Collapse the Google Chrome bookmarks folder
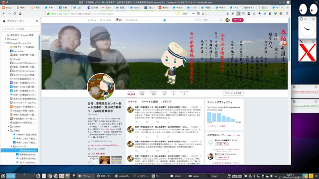Screen dimensions: 319x179 tap(5, 43)
